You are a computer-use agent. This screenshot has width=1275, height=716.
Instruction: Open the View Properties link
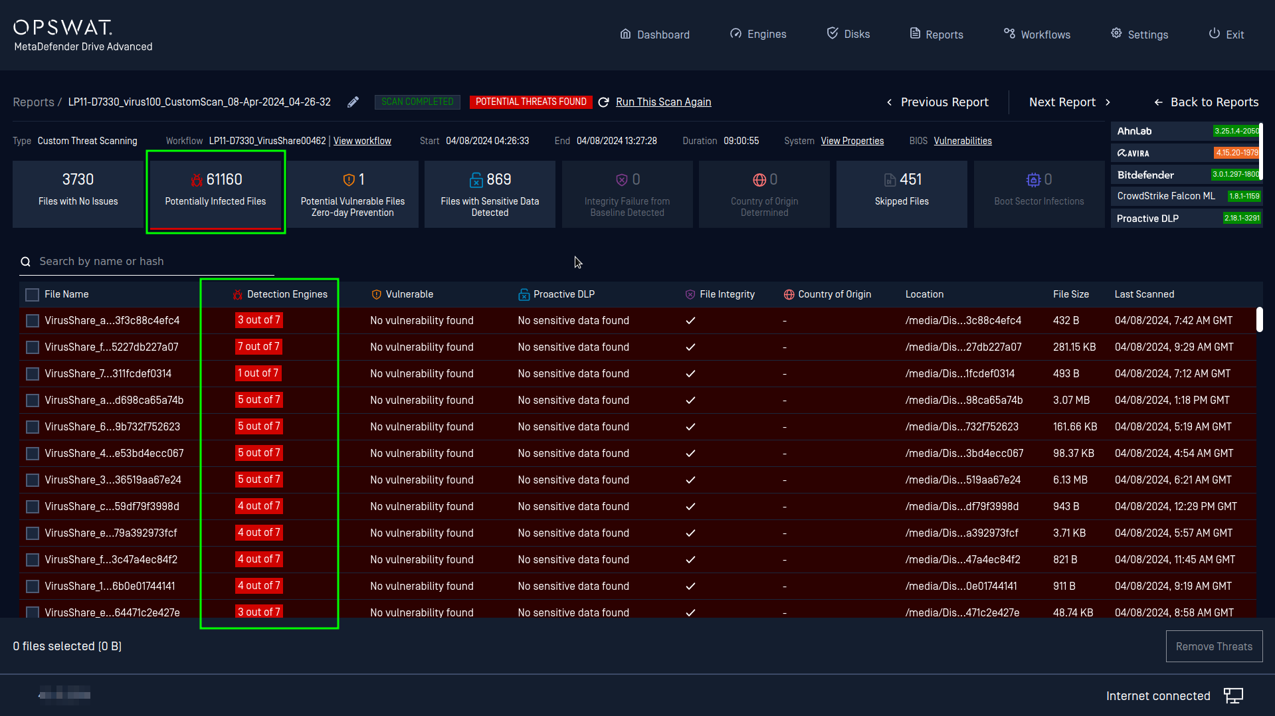click(x=852, y=141)
